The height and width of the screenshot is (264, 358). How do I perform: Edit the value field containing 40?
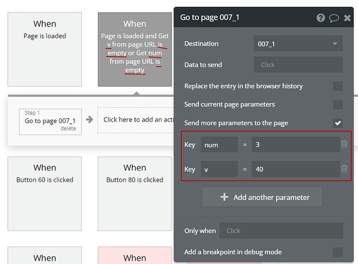tap(296, 169)
